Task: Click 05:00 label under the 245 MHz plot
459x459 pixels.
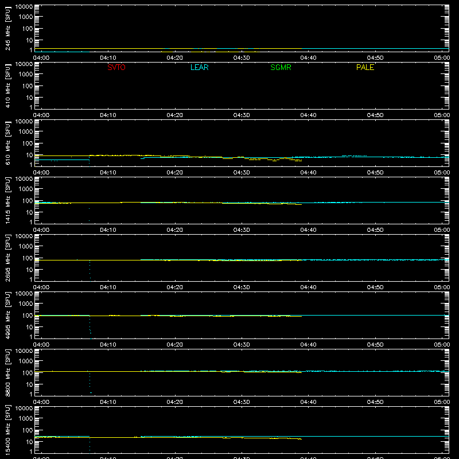Action: pos(442,58)
